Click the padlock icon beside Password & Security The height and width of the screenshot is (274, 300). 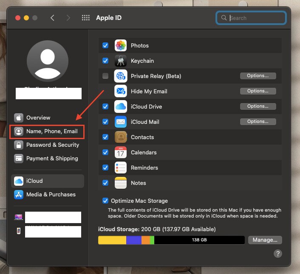click(19, 145)
